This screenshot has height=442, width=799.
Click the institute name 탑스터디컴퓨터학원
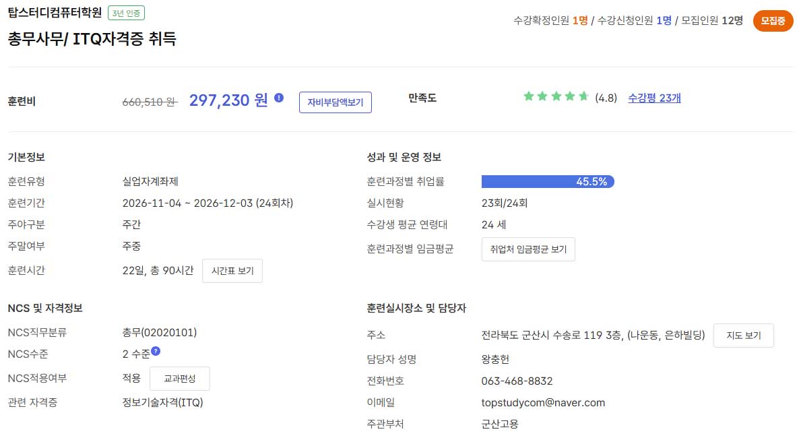click(55, 12)
